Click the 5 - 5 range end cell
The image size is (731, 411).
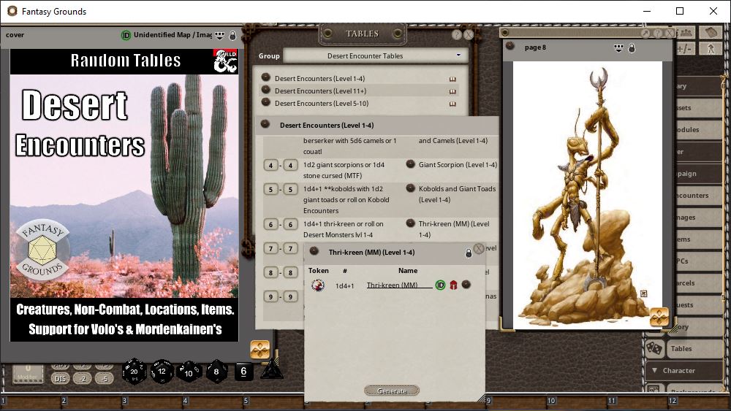(290, 190)
